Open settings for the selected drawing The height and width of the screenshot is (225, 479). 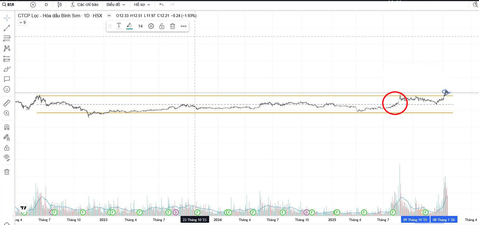(151, 26)
